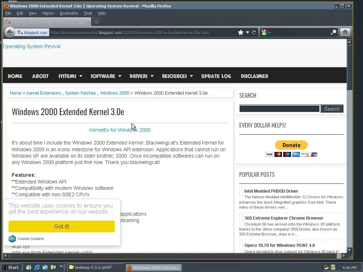
Task: Click the horizontal scrollbar left arrow
Action: pyautogui.click(x=6, y=256)
